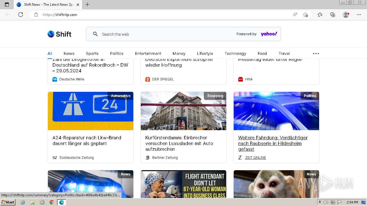The width and height of the screenshot is (367, 206).
Task: Click the Kurfürstendamm building thumbnail
Action: tap(183, 111)
